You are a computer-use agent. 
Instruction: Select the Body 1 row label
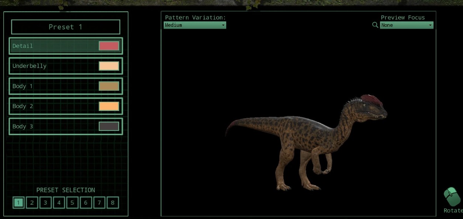[x=23, y=86]
